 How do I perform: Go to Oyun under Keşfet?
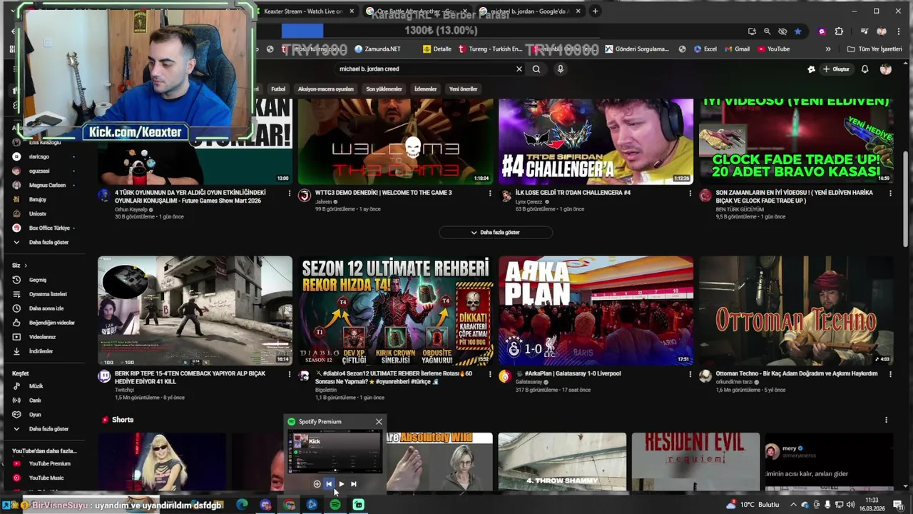pos(34,415)
